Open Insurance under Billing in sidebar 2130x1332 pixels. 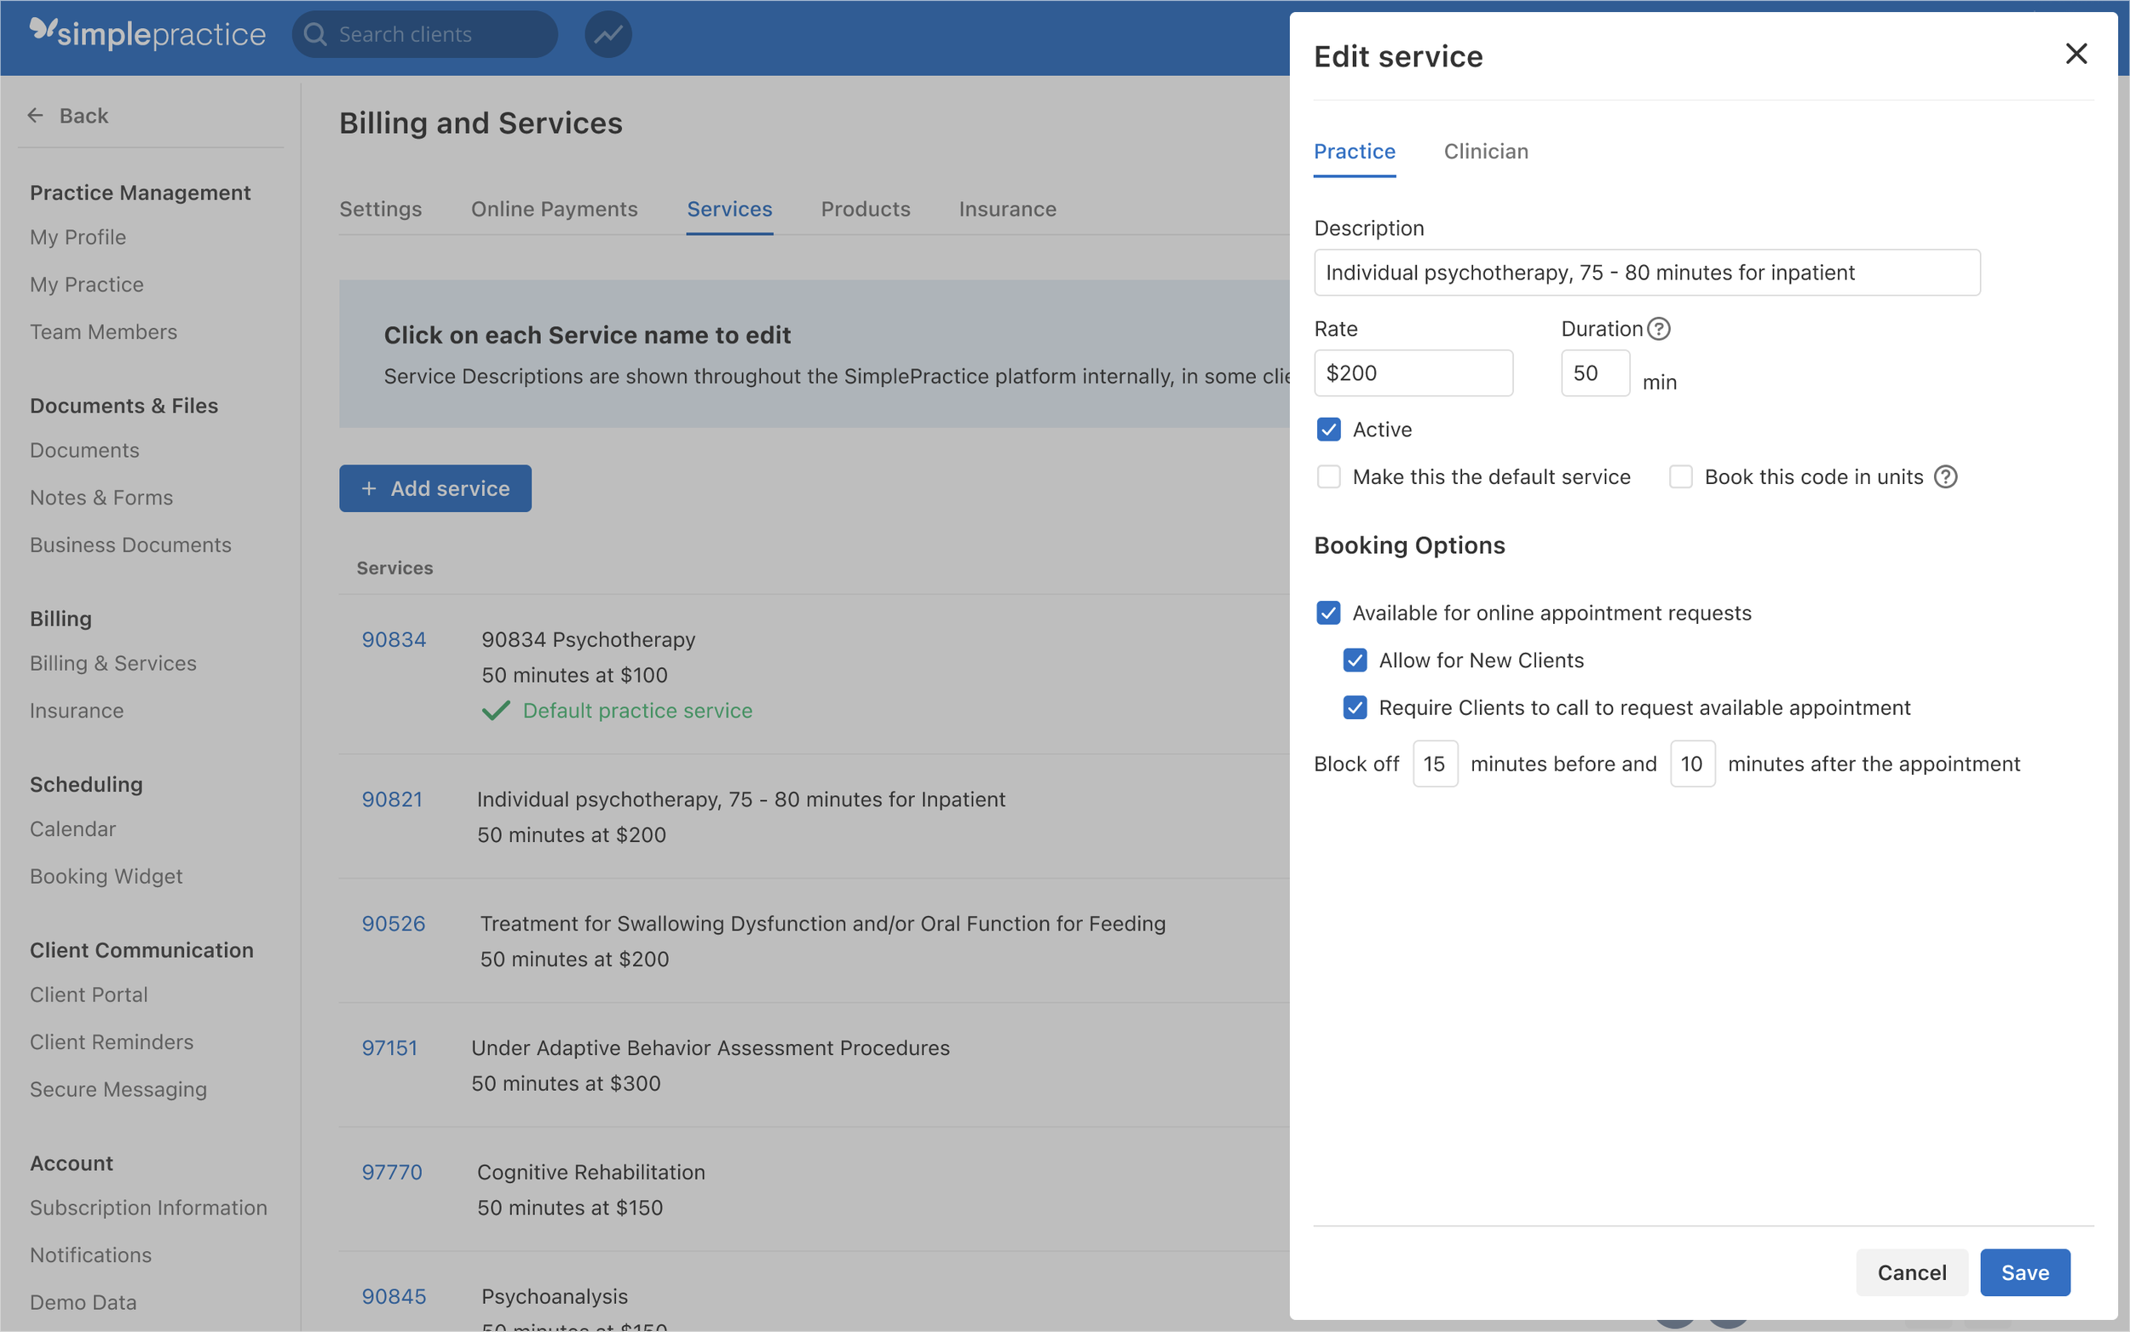pos(77,711)
